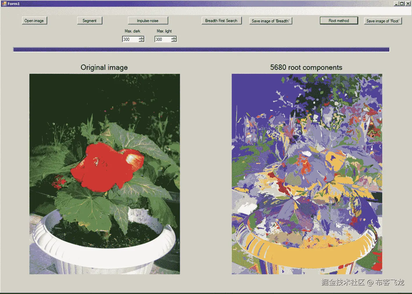Click the 5680 root components image
412x294 pixels.
click(307, 174)
